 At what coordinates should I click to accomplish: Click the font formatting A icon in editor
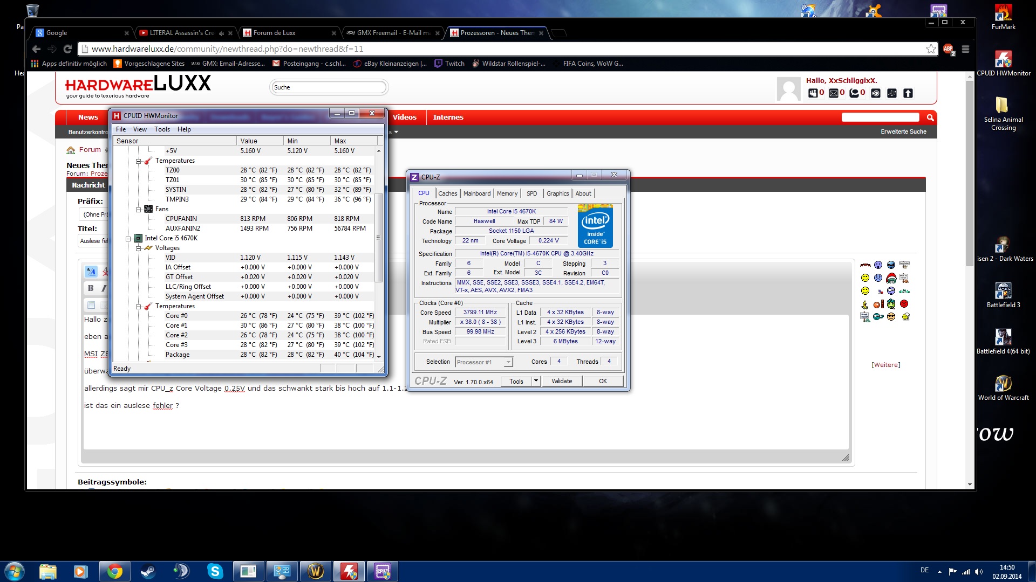click(x=91, y=272)
